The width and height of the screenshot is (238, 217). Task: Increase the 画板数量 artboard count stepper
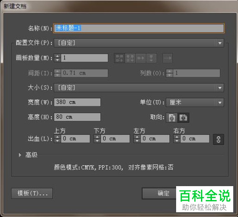coord(58,56)
